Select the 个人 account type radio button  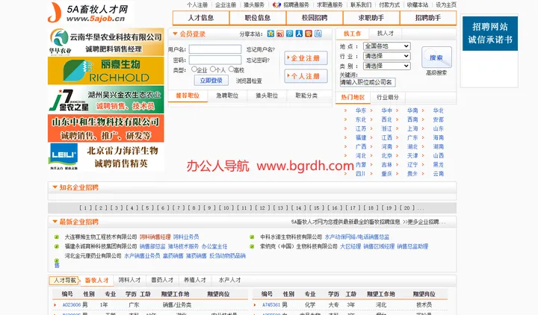[x=213, y=69]
